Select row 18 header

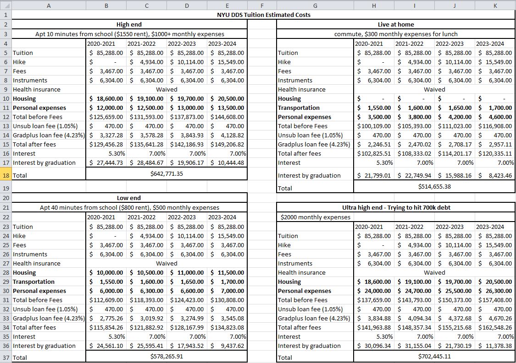(5, 174)
